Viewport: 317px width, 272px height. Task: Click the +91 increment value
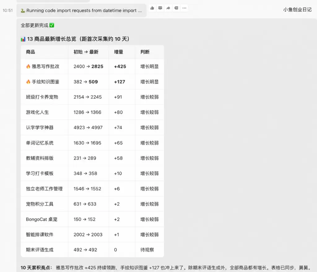tap(118, 97)
